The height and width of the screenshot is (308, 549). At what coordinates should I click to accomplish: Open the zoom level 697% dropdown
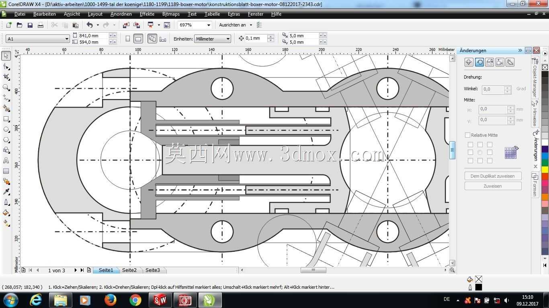coord(209,25)
